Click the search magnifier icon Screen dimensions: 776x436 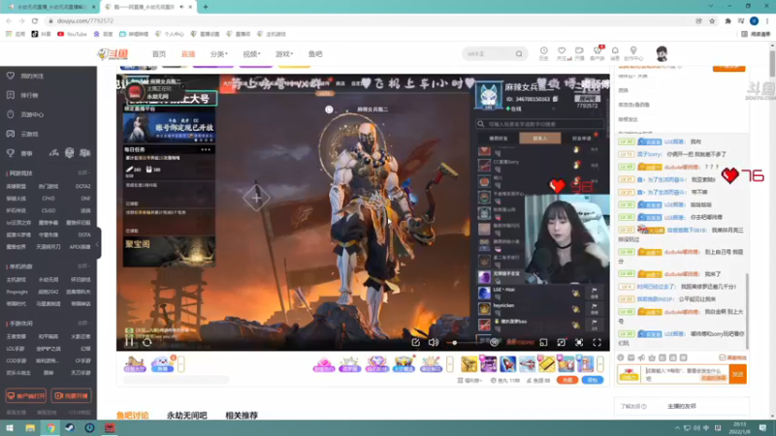[519, 54]
